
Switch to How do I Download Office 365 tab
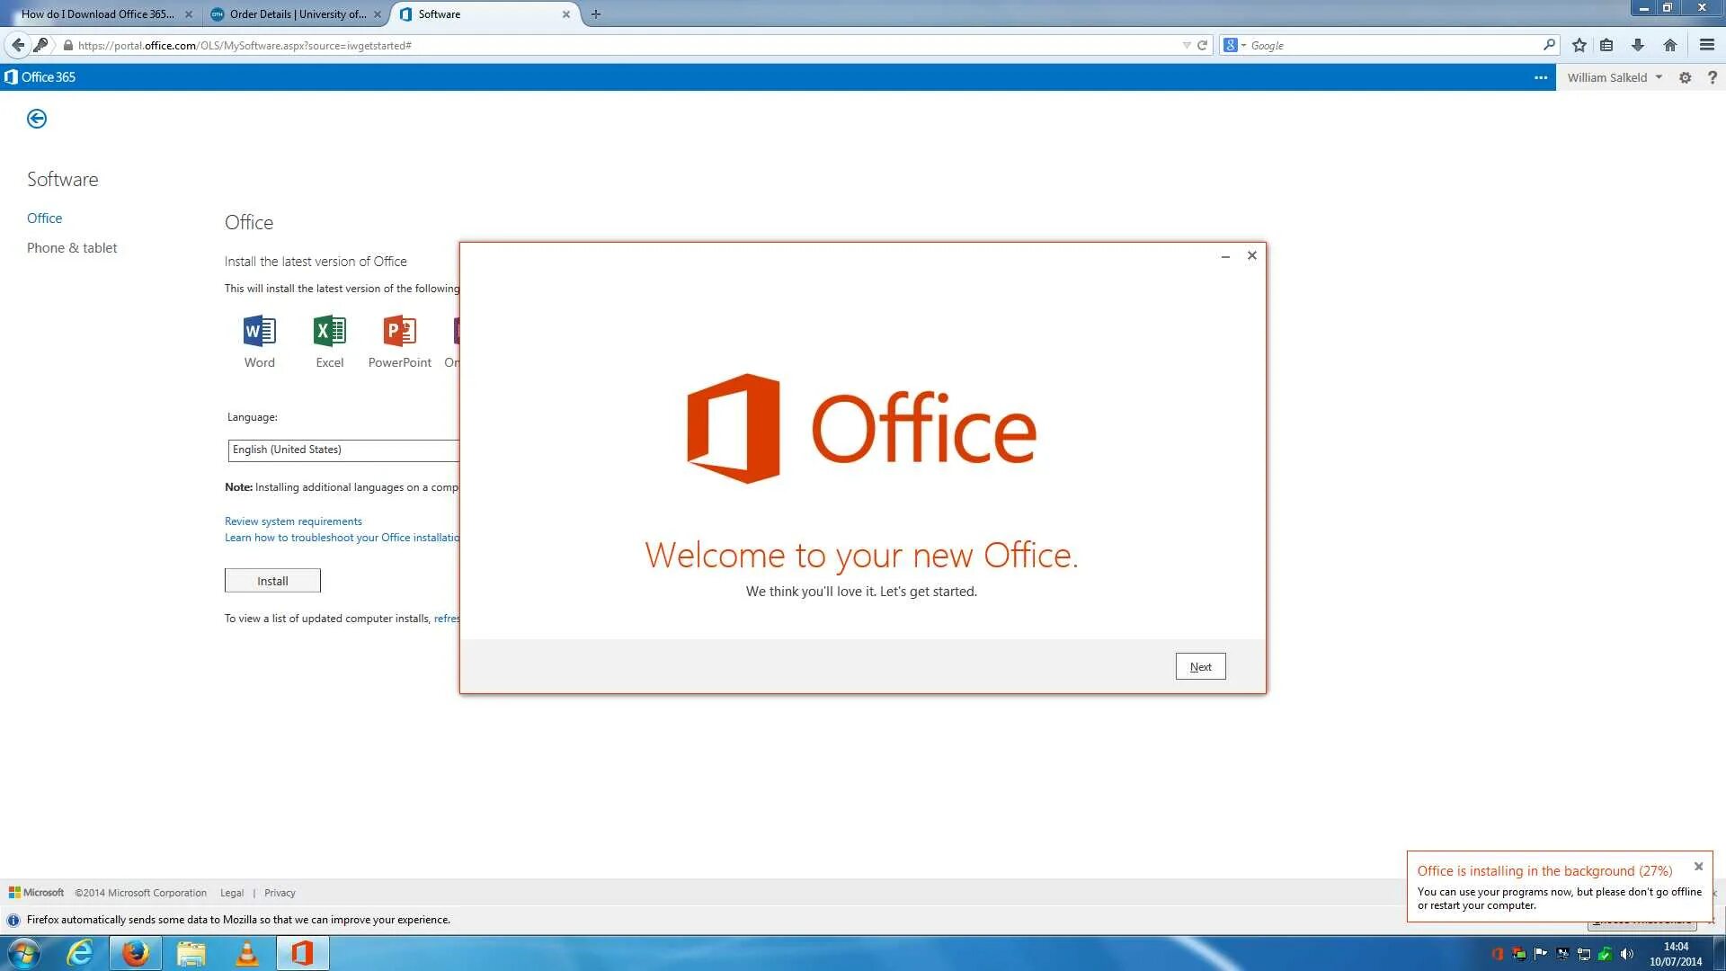pyautogui.click(x=99, y=14)
